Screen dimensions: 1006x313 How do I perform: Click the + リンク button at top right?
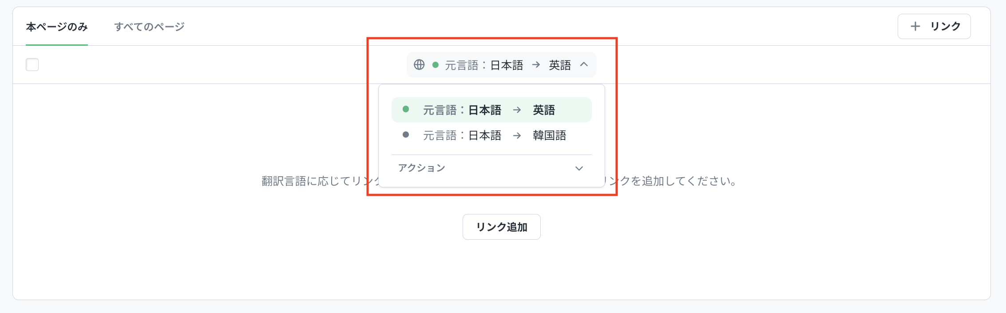tap(934, 27)
